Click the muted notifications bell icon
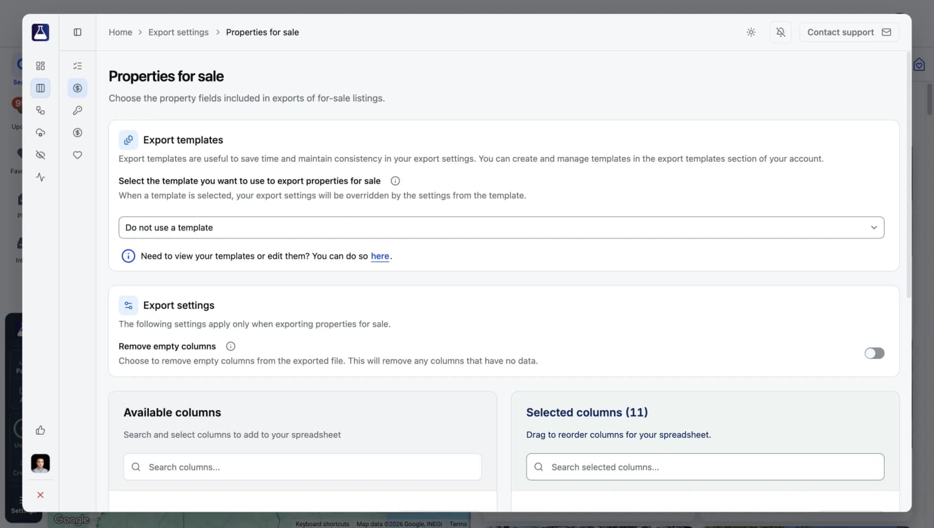934x528 pixels. point(781,32)
